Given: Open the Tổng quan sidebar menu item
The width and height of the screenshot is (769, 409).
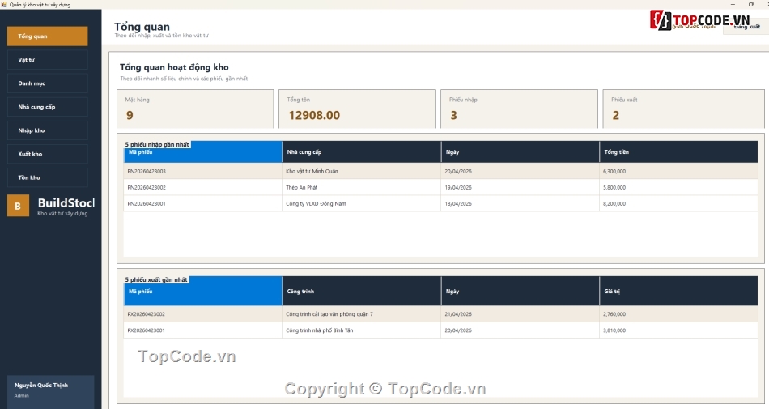Looking at the screenshot, I should click(x=48, y=36).
